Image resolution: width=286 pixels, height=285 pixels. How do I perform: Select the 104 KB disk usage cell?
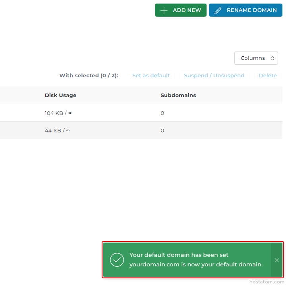click(x=58, y=113)
